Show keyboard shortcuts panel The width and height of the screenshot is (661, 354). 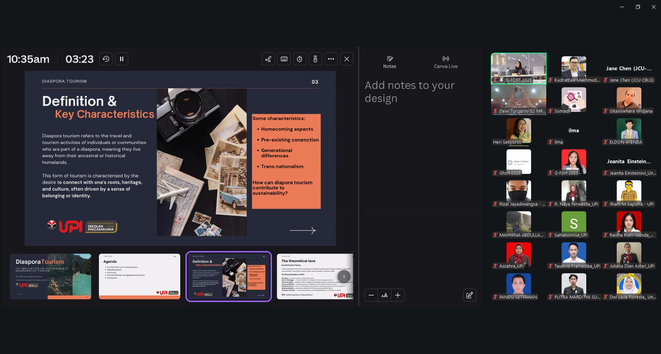point(284,59)
